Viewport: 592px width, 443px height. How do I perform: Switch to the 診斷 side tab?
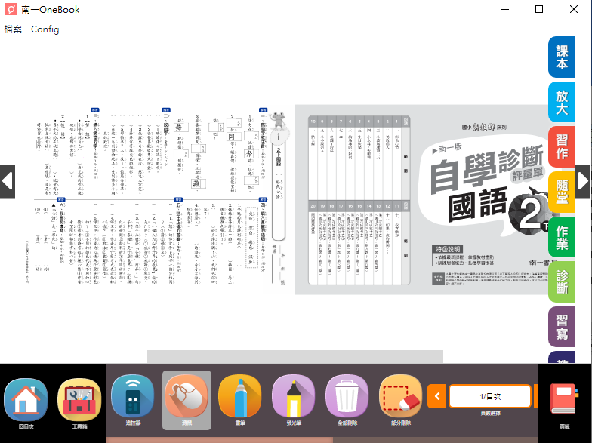coord(561,281)
